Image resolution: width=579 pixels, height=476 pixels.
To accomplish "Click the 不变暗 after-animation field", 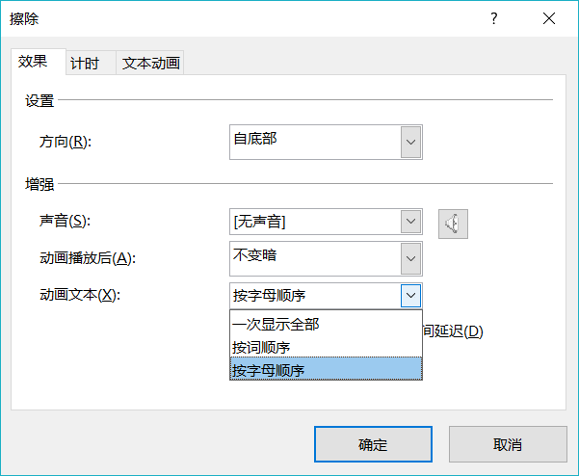I will click(314, 258).
